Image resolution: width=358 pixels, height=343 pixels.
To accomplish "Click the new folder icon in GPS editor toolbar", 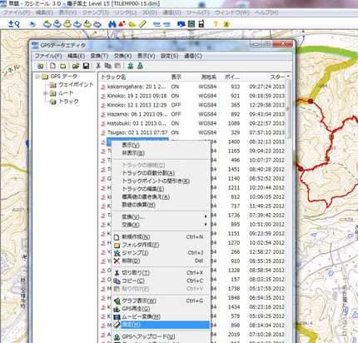I will coord(63,66).
